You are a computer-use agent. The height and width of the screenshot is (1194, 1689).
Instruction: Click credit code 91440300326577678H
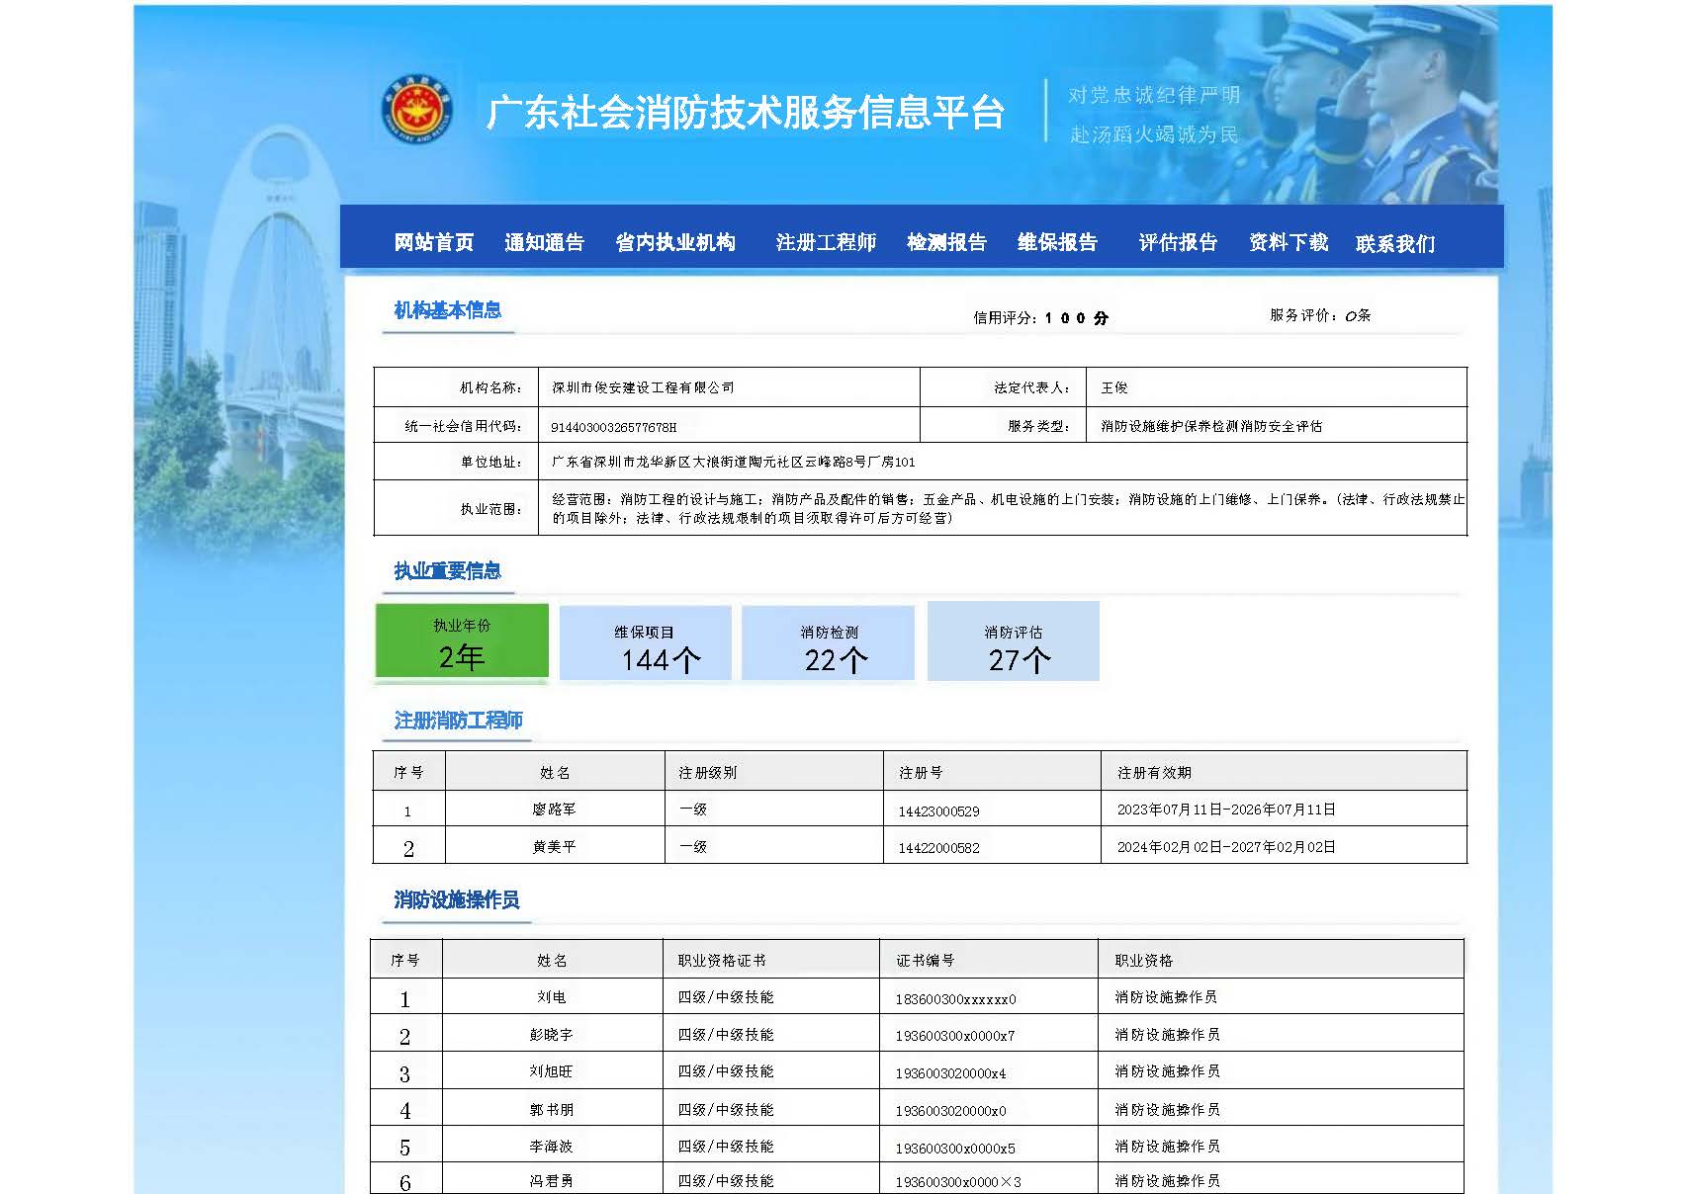click(x=613, y=427)
